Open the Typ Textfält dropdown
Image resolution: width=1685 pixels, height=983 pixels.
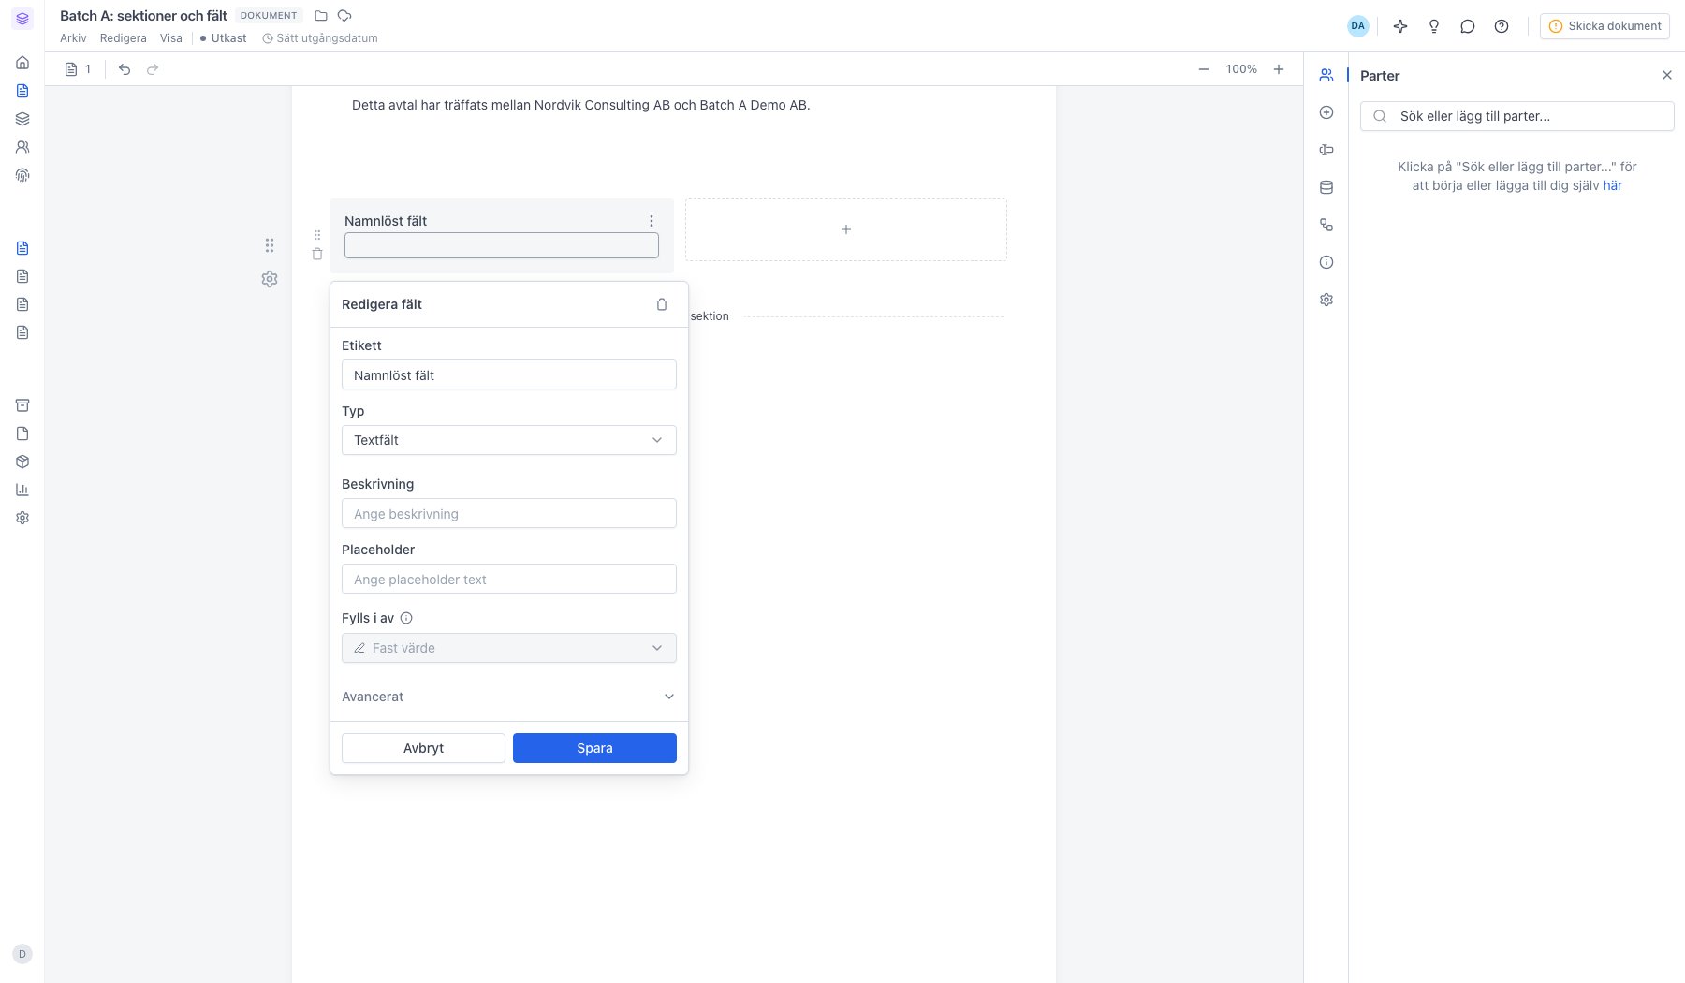click(x=509, y=440)
